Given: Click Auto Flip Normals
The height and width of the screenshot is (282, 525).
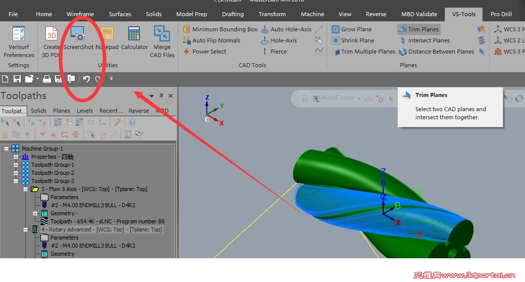Looking at the screenshot, I should [x=212, y=40].
